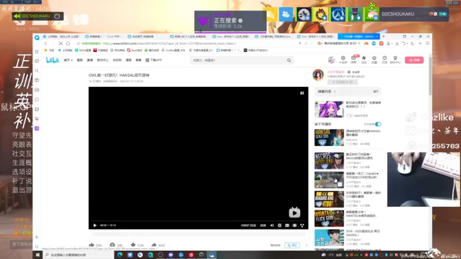Image resolution: width=461 pixels, height=259 pixels.
Task: Open the more options dots below video
Action: click(307, 245)
